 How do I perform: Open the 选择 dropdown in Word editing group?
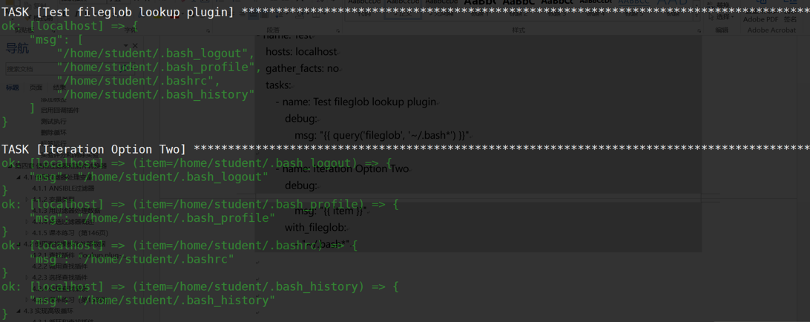[x=726, y=17]
